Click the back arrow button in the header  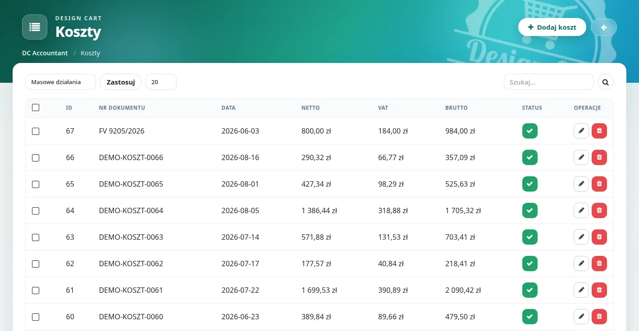point(604,27)
